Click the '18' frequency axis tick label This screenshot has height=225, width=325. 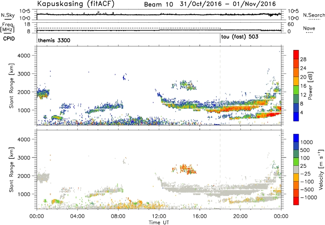[x=27, y=24]
